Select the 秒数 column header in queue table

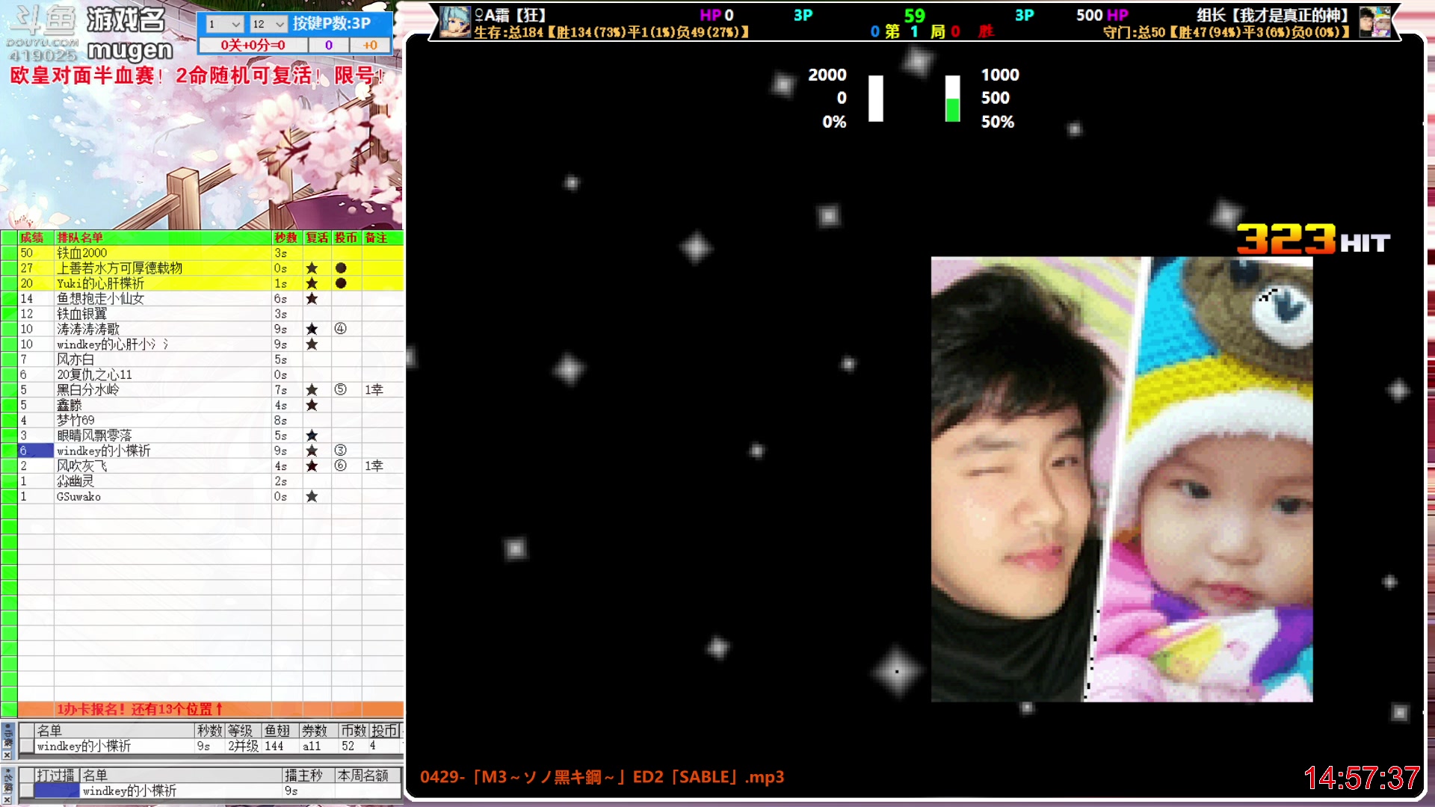coord(286,238)
